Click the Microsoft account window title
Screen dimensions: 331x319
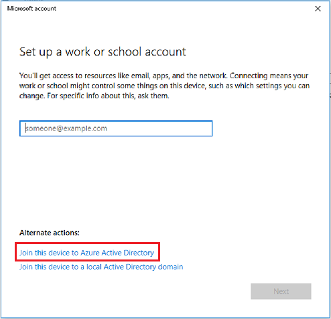click(x=31, y=9)
